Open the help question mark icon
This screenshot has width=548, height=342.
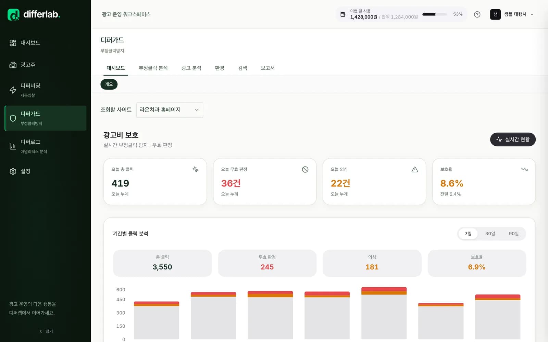(x=477, y=14)
